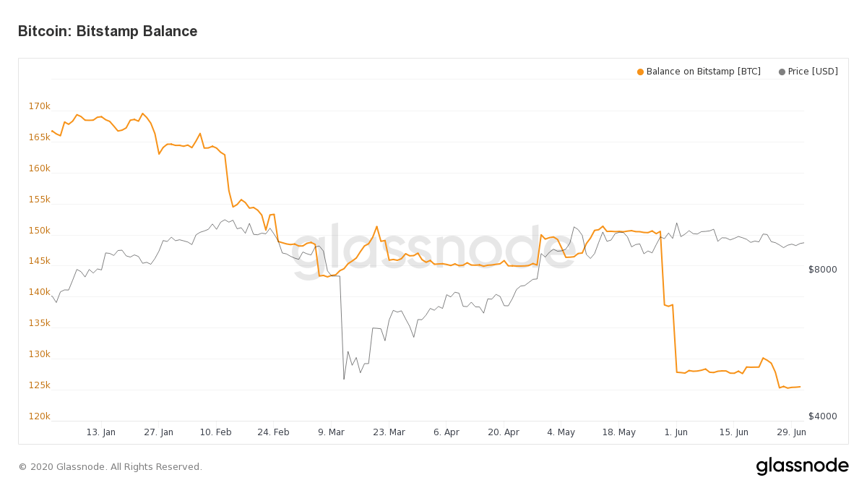The height and width of the screenshot is (488, 867).
Task: Click the orange Balance on Bitstamp legend dot
Action: [x=640, y=72]
